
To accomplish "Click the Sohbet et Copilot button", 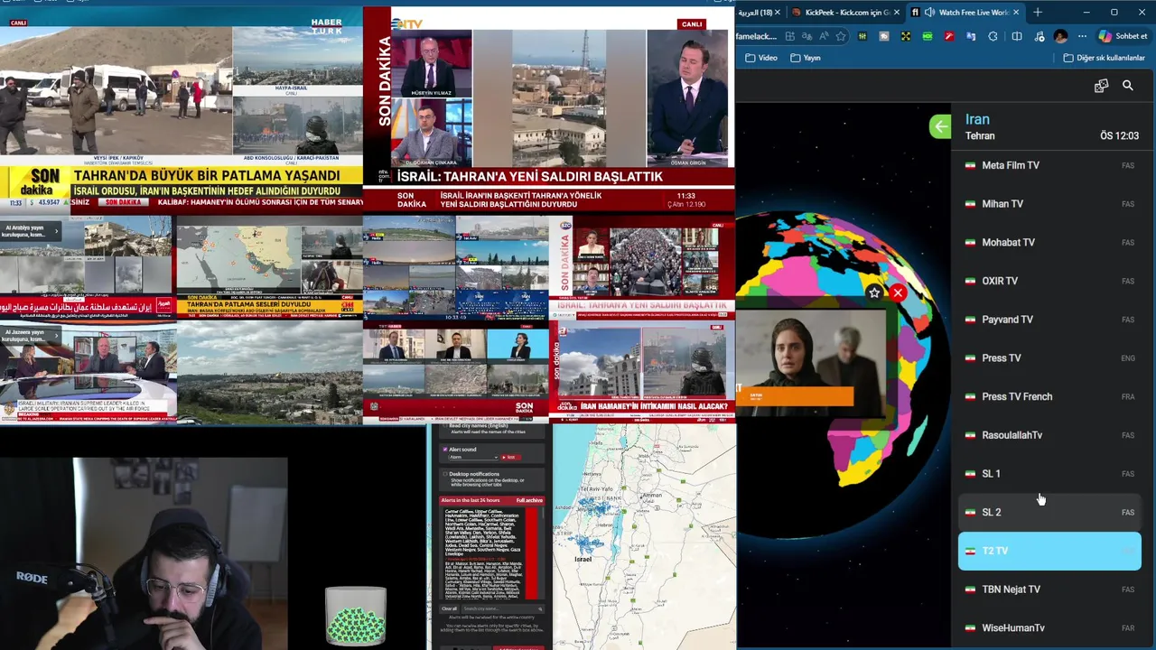I will (x=1123, y=36).
